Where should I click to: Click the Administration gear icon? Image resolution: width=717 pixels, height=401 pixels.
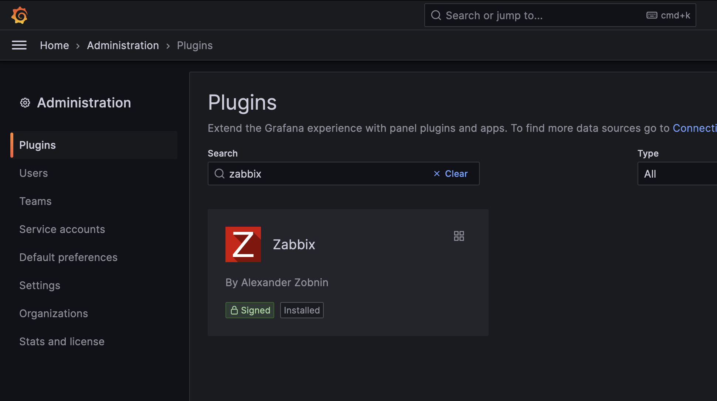[24, 103]
